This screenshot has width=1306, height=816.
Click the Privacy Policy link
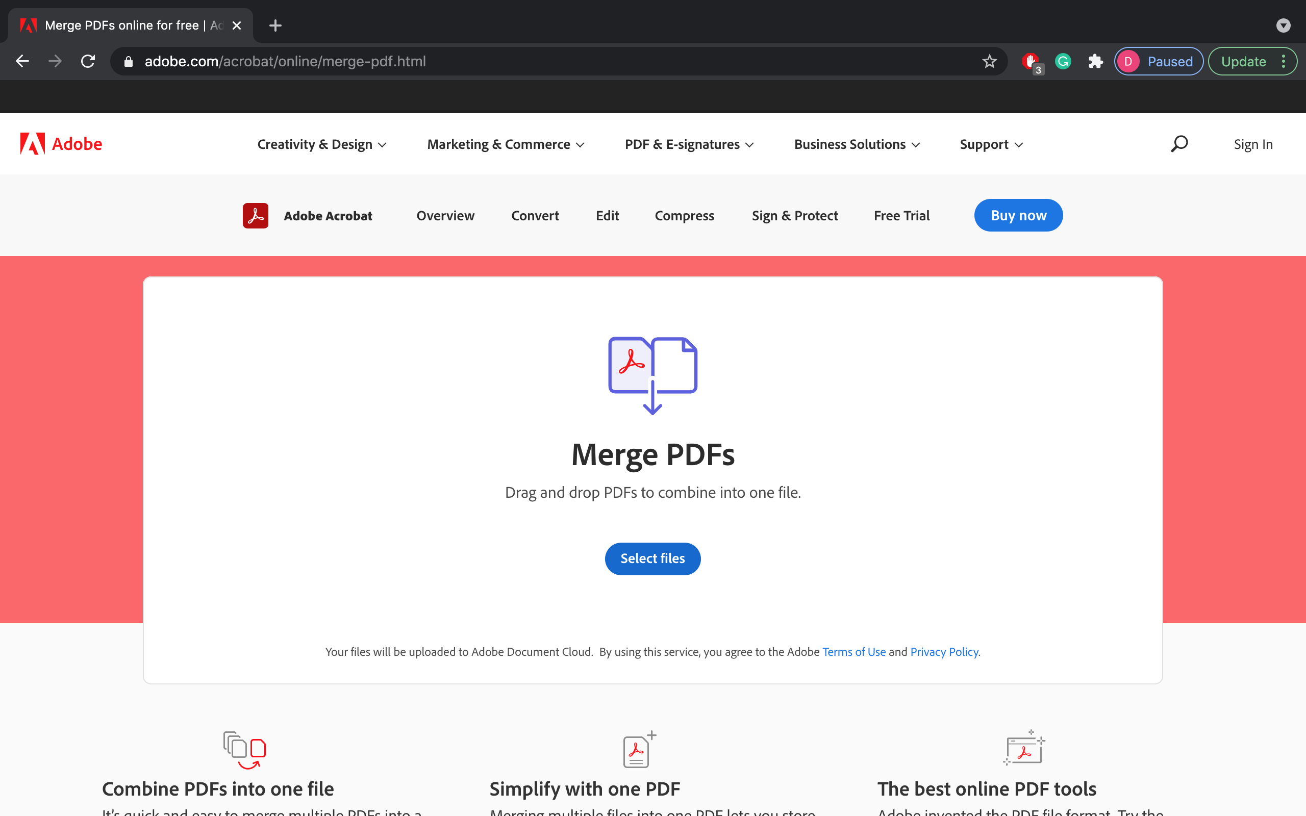click(943, 651)
